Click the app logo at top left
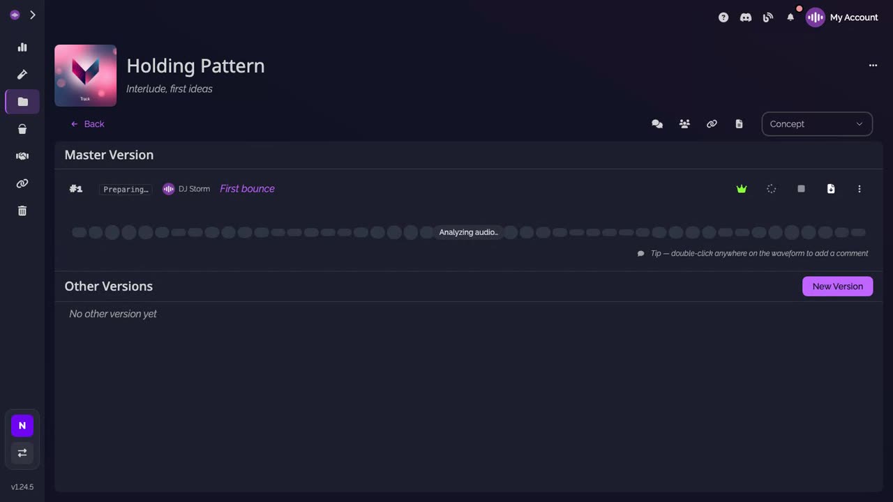893x502 pixels. (x=15, y=15)
